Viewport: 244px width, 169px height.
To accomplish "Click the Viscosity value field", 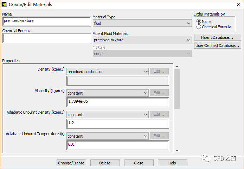I will pyautogui.click(x=117, y=102).
